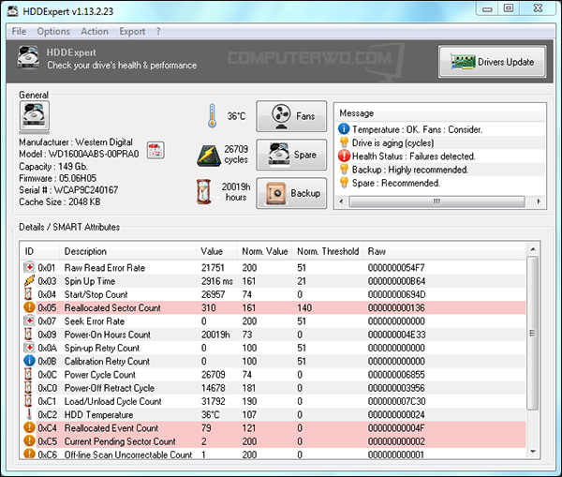Click the PDF report icon beside Model

(155, 150)
